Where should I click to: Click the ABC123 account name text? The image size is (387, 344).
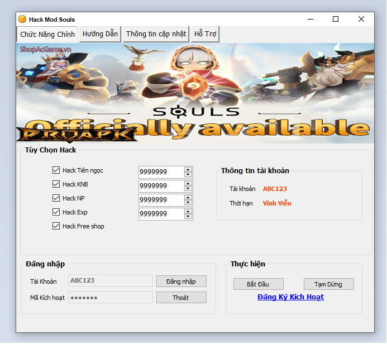275,189
